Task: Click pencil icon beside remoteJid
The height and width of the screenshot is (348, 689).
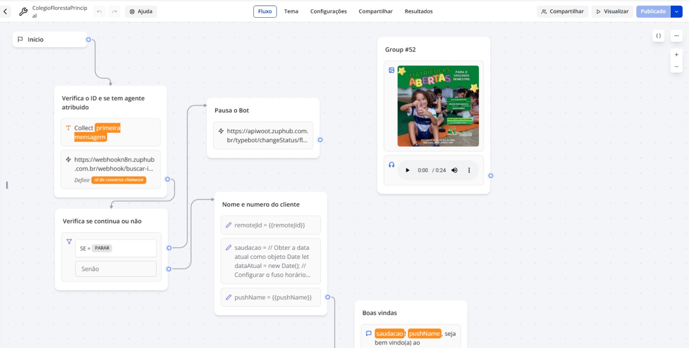Action: [229, 225]
